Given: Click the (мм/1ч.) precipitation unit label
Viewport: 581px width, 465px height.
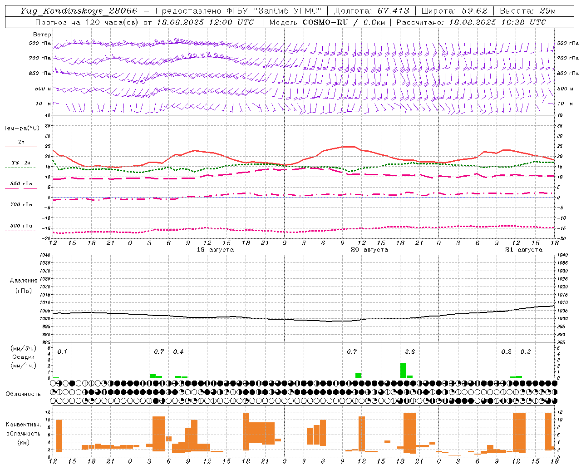Looking at the screenshot, I should pos(24,366).
